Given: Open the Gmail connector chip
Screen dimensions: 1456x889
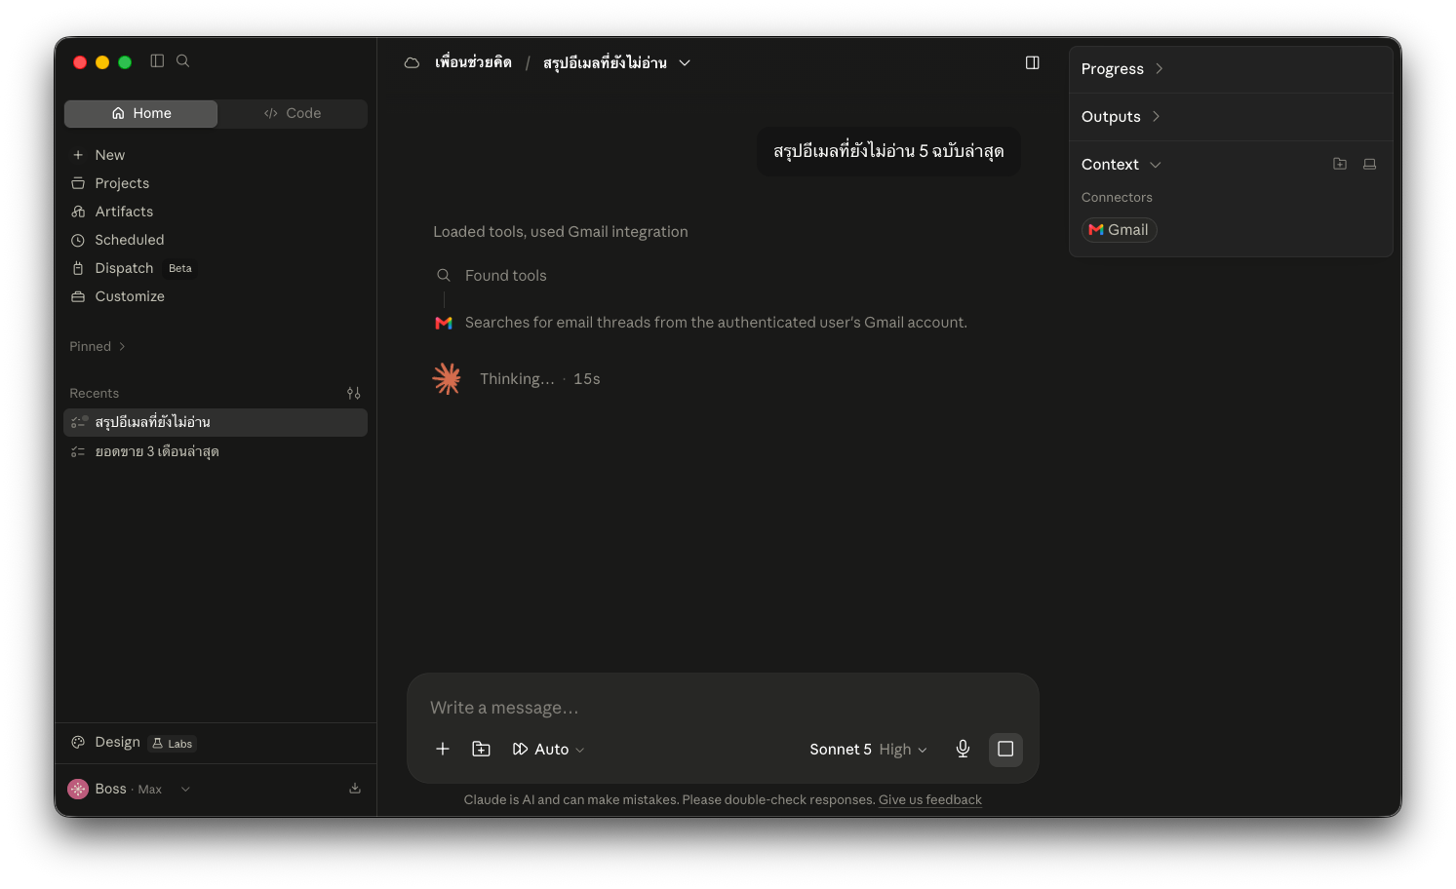Looking at the screenshot, I should pyautogui.click(x=1119, y=230).
